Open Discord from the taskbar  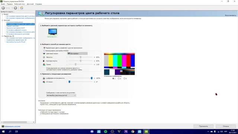tap(92, 131)
